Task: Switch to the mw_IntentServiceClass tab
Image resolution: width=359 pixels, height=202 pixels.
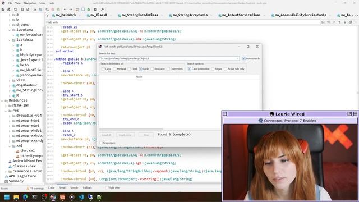Action: pos(241,15)
